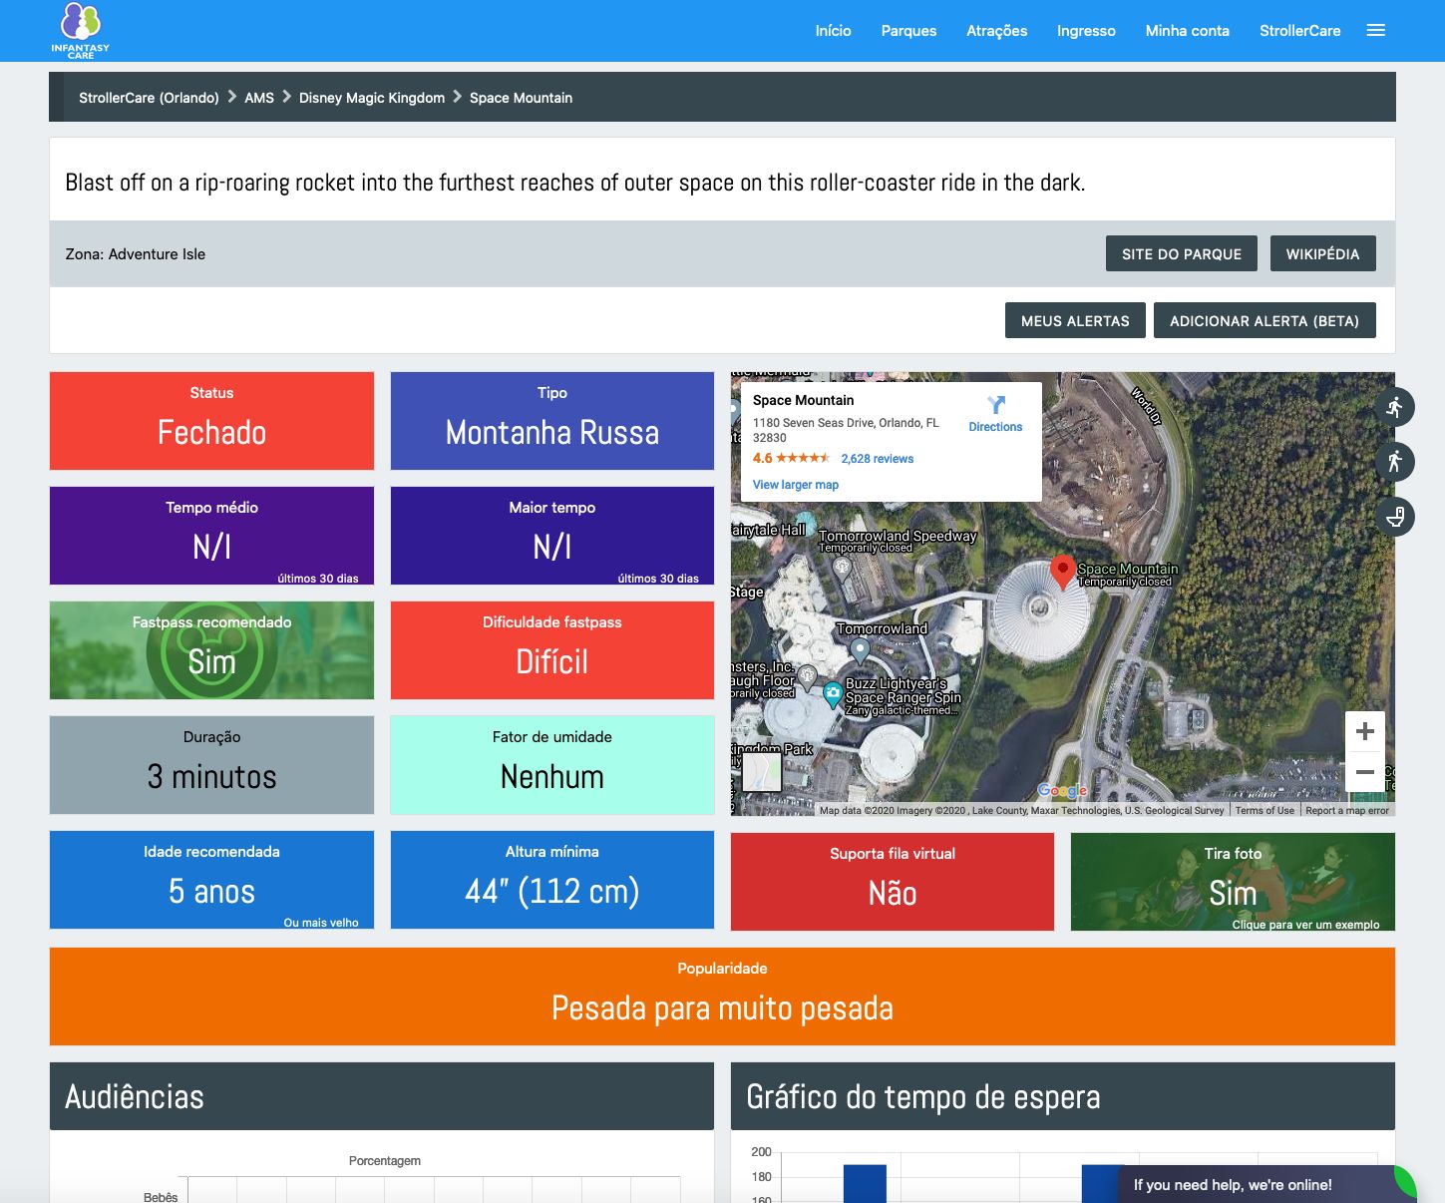Zoom out on the map
Image resolution: width=1445 pixels, height=1203 pixels.
1364,772
